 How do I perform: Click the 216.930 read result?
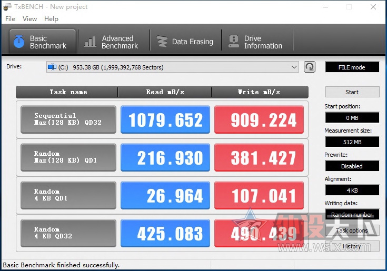[165, 157]
